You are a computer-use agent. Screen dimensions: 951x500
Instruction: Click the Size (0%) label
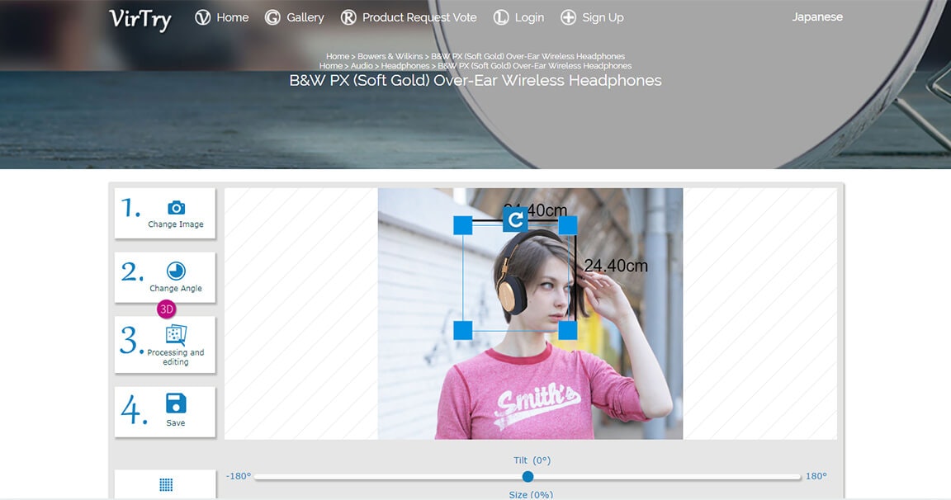(x=531, y=494)
